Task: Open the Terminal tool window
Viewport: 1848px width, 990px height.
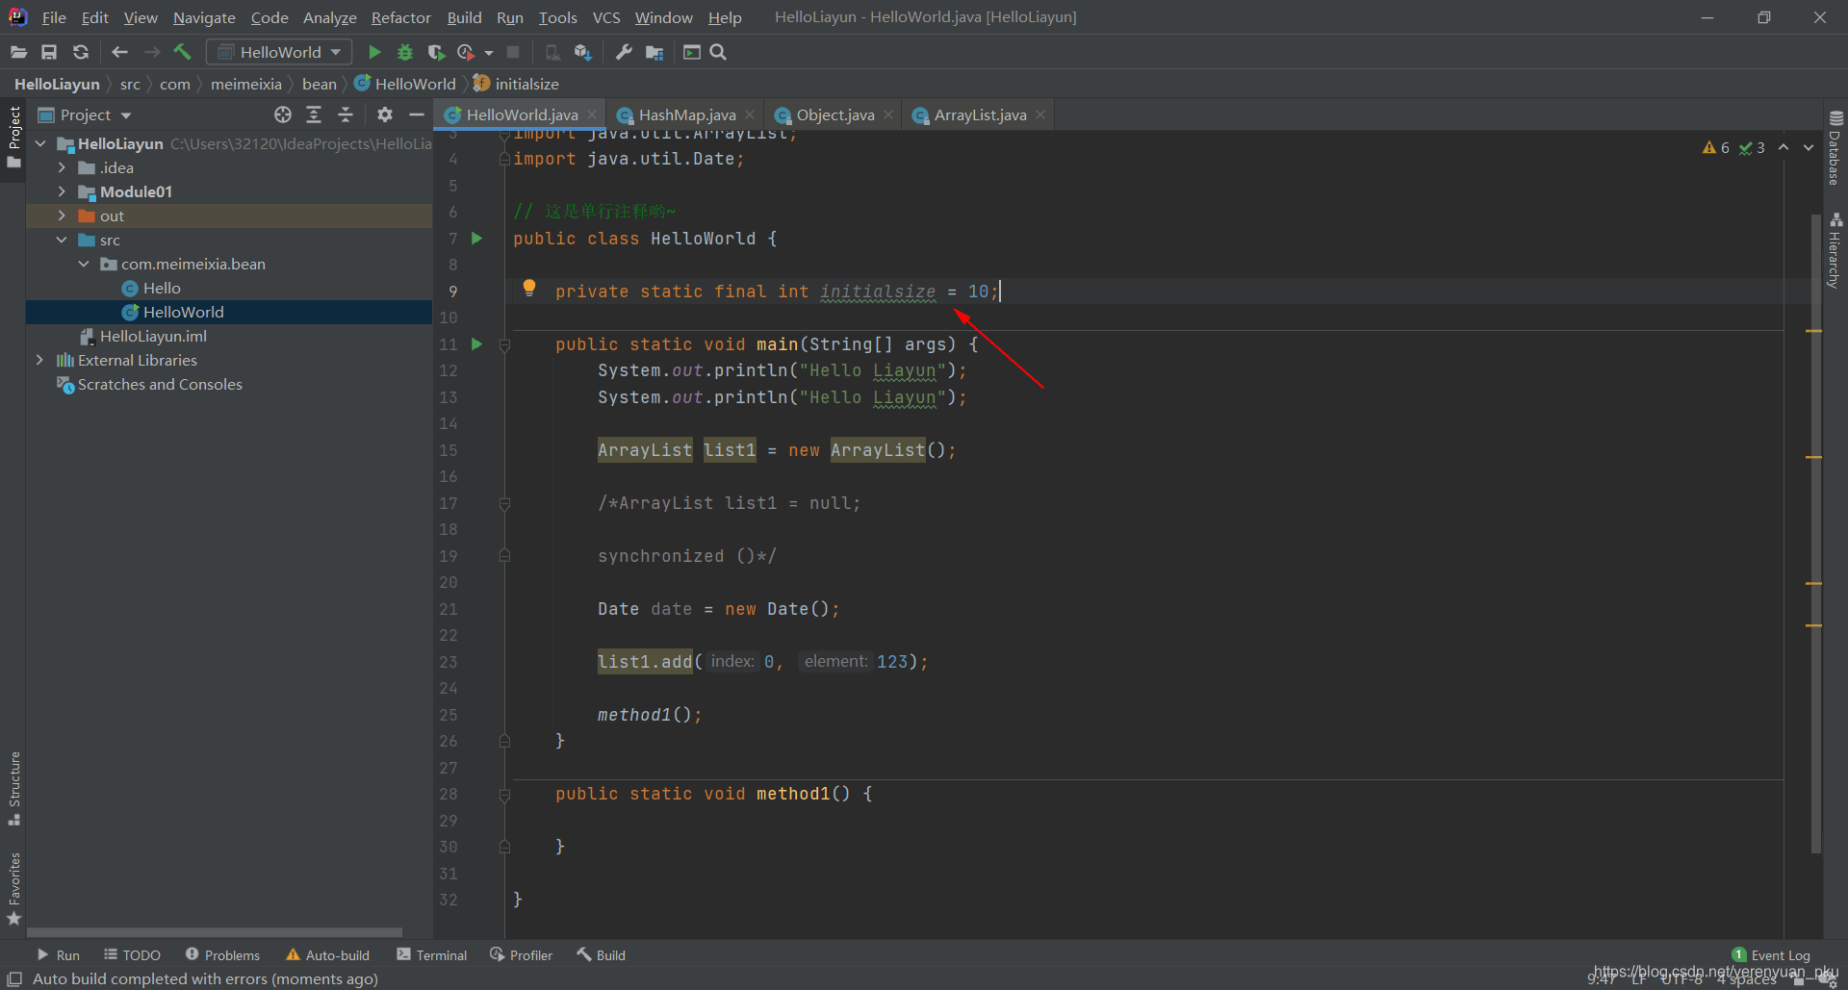Action: (x=431, y=955)
